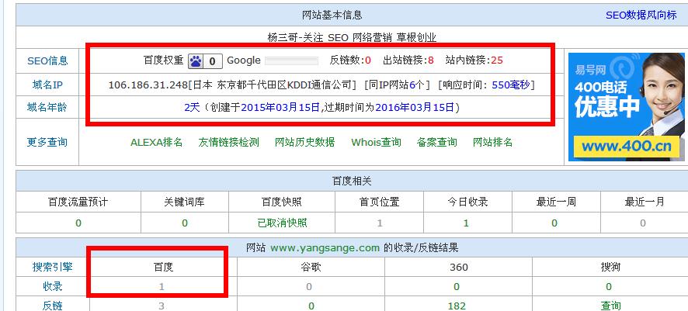Viewport: 688px width, 311px height.
Task: Click domain age value 2天
Action: pyautogui.click(x=192, y=107)
